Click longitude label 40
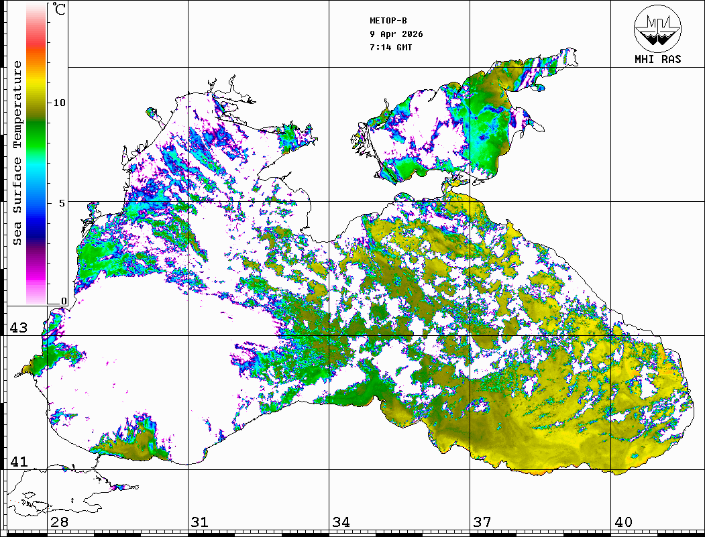Viewport: 705px width, 537px height. click(623, 522)
